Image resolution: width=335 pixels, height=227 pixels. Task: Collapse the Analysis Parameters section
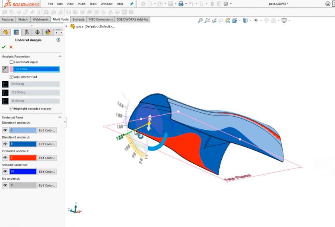[x=60, y=57]
